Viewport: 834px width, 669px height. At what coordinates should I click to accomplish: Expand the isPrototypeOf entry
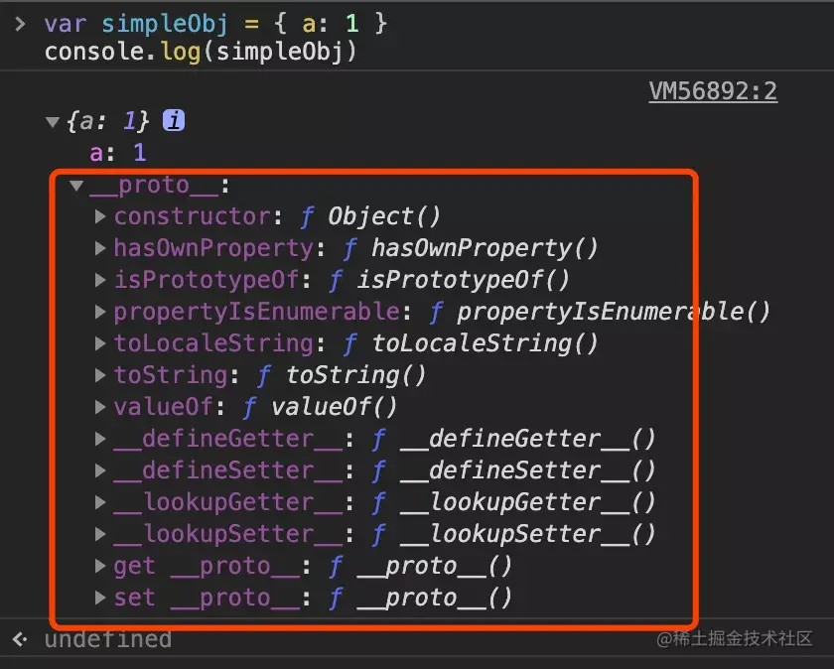100,280
